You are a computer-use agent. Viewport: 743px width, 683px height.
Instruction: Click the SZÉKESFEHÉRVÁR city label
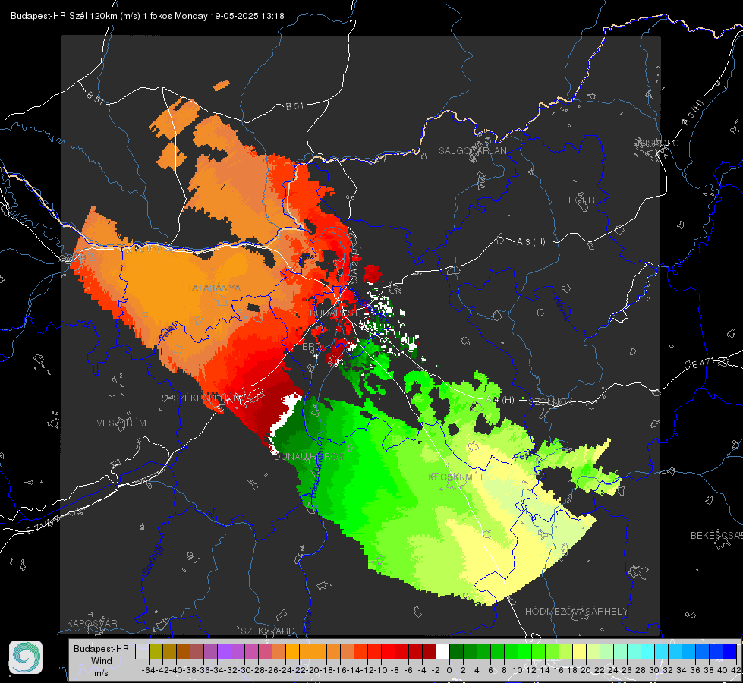coord(216,398)
